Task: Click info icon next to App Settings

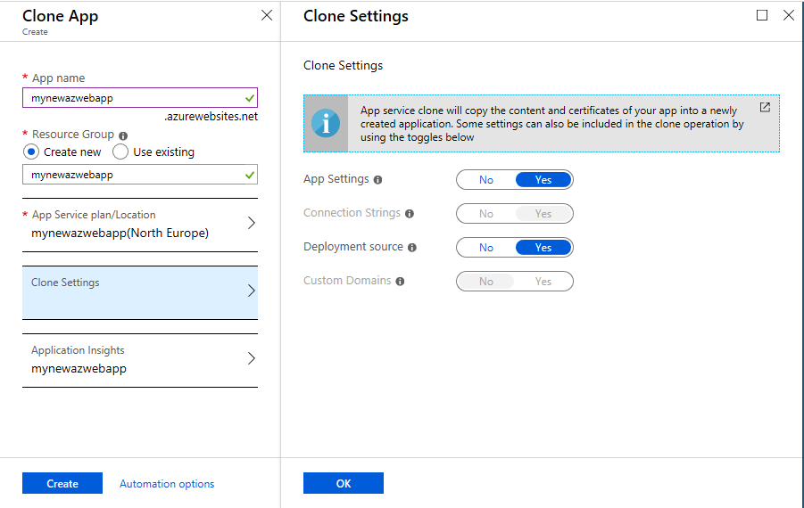Action: coord(377,180)
